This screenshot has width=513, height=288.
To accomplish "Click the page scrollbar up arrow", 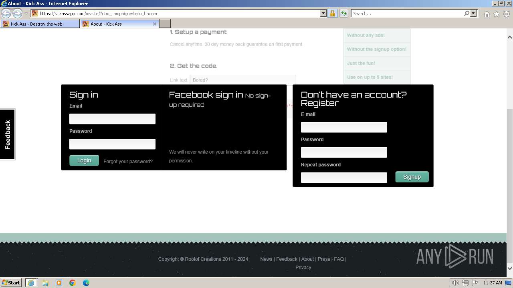I will (510, 37).
